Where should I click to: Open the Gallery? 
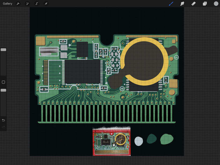[8, 4]
